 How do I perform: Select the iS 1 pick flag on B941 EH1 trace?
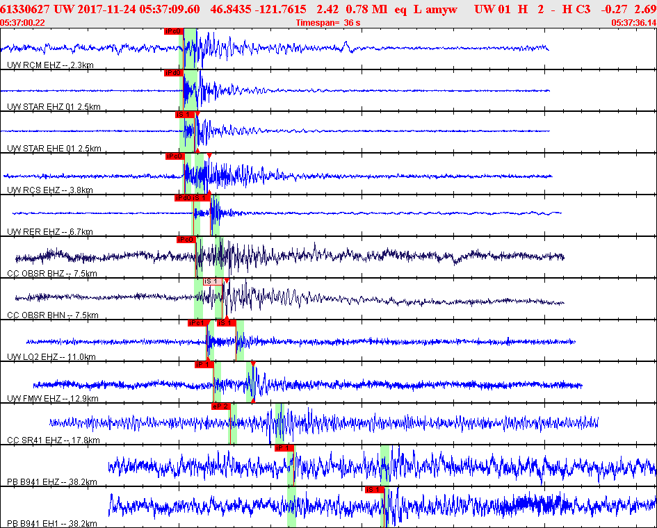point(374,490)
